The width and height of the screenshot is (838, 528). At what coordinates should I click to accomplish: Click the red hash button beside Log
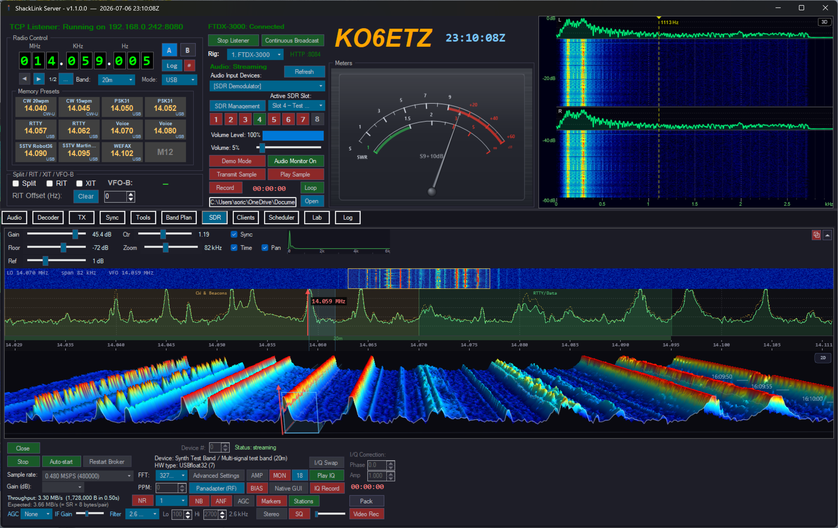189,66
